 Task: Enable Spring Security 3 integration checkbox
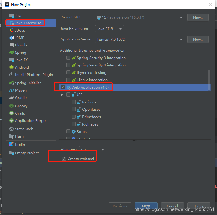[x=68, y=58]
